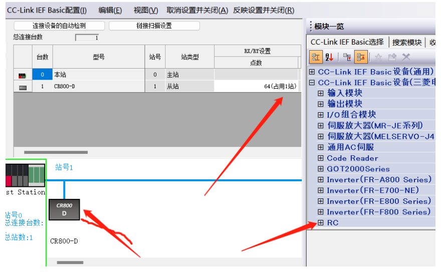This screenshot has height=272, width=441.
Task: Click the delete X icon in module toolbar
Action: (x=406, y=57)
